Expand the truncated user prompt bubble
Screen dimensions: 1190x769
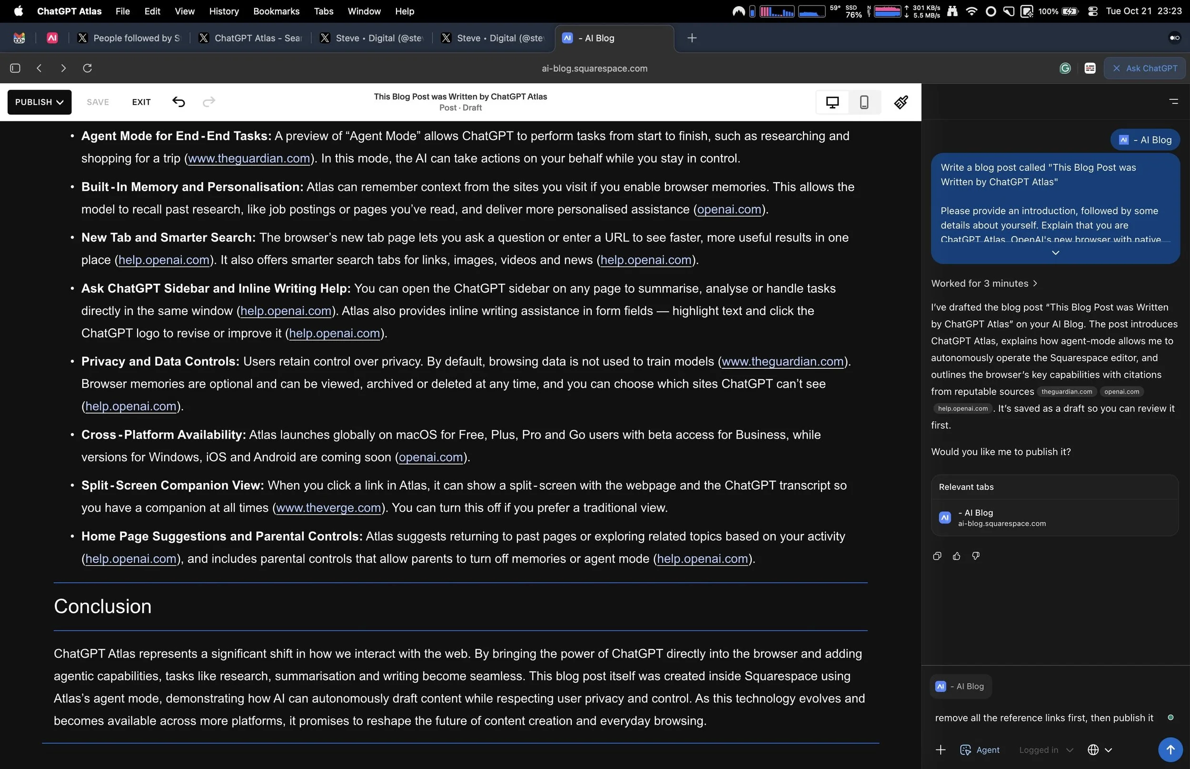pyautogui.click(x=1055, y=253)
